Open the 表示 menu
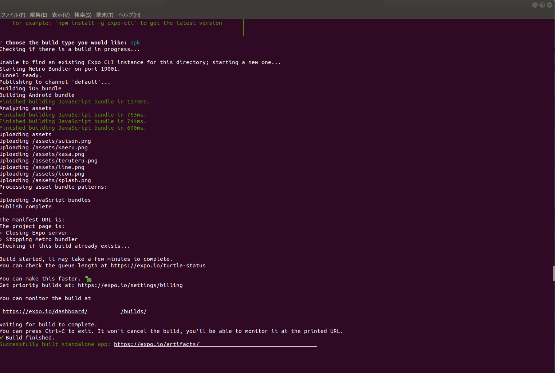The width and height of the screenshot is (555, 373). [x=60, y=15]
